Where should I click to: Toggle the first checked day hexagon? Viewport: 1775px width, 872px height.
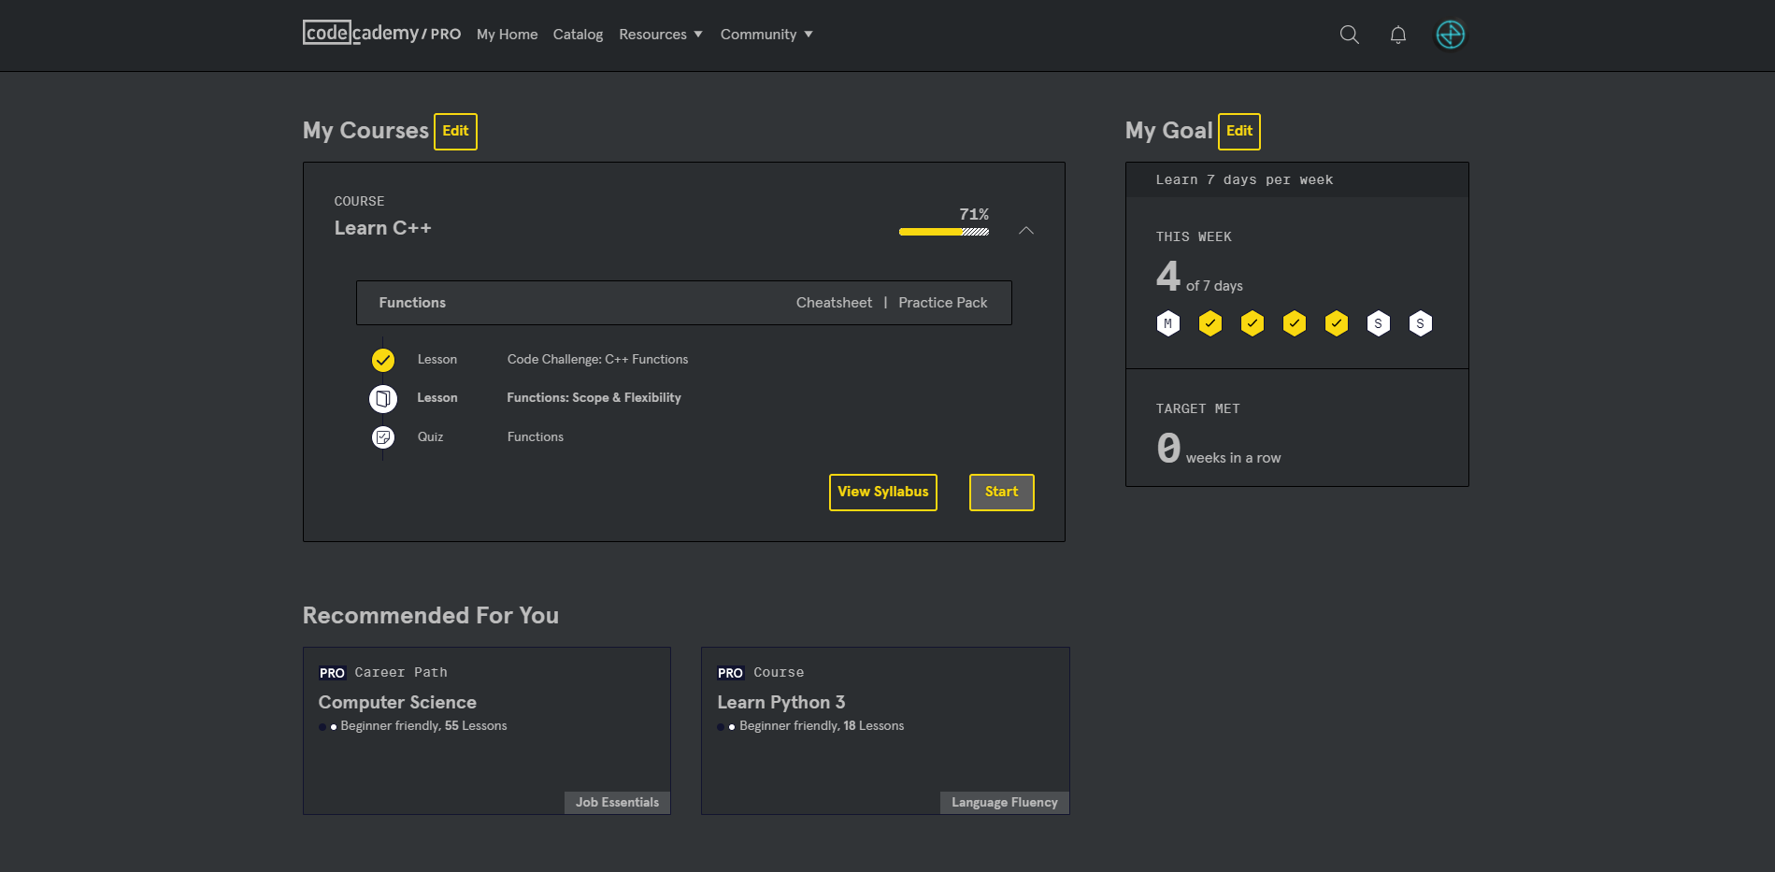1210,323
